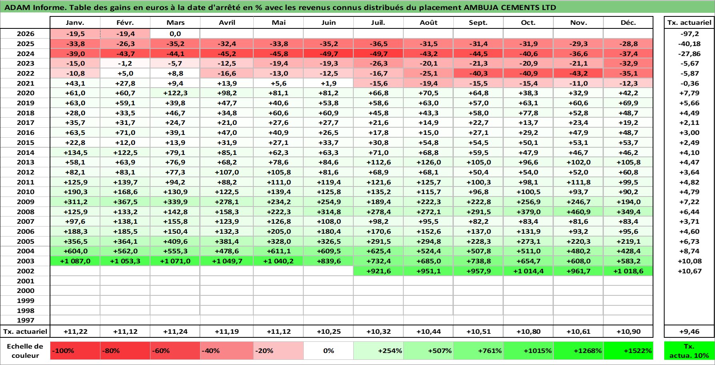The height and width of the screenshot is (365, 715).
Task: Click the Juil. column header
Action: [379, 22]
